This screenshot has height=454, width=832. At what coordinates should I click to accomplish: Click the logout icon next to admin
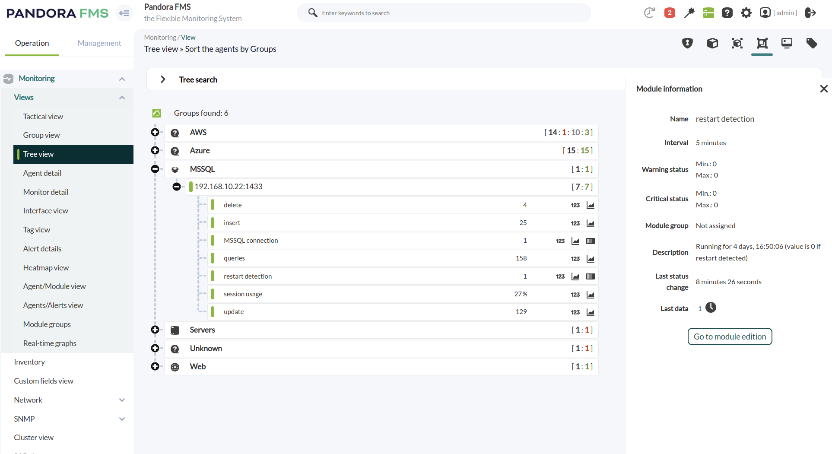[x=810, y=13]
